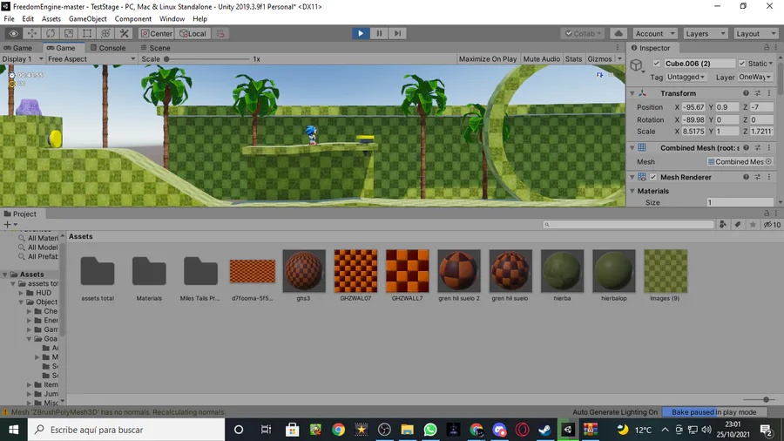The image size is (784, 441).
Task: Step one frame forward
Action: click(397, 33)
